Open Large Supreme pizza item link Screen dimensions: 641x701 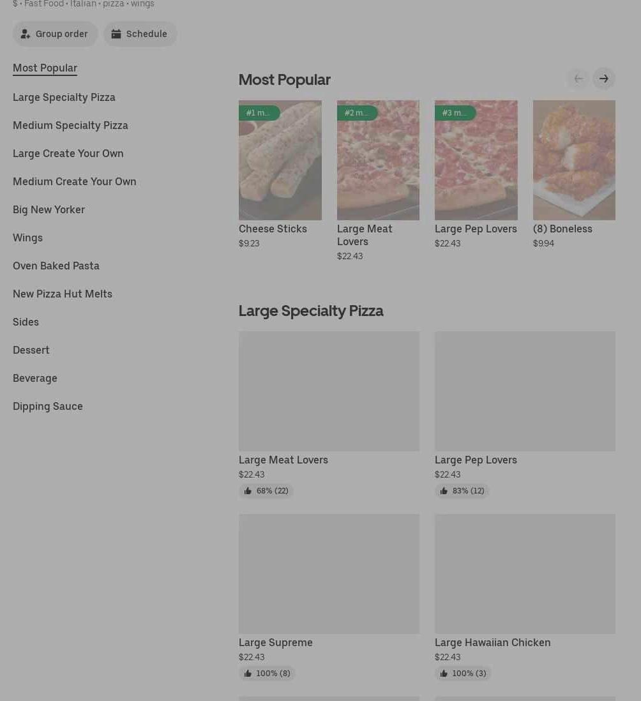pos(276,642)
